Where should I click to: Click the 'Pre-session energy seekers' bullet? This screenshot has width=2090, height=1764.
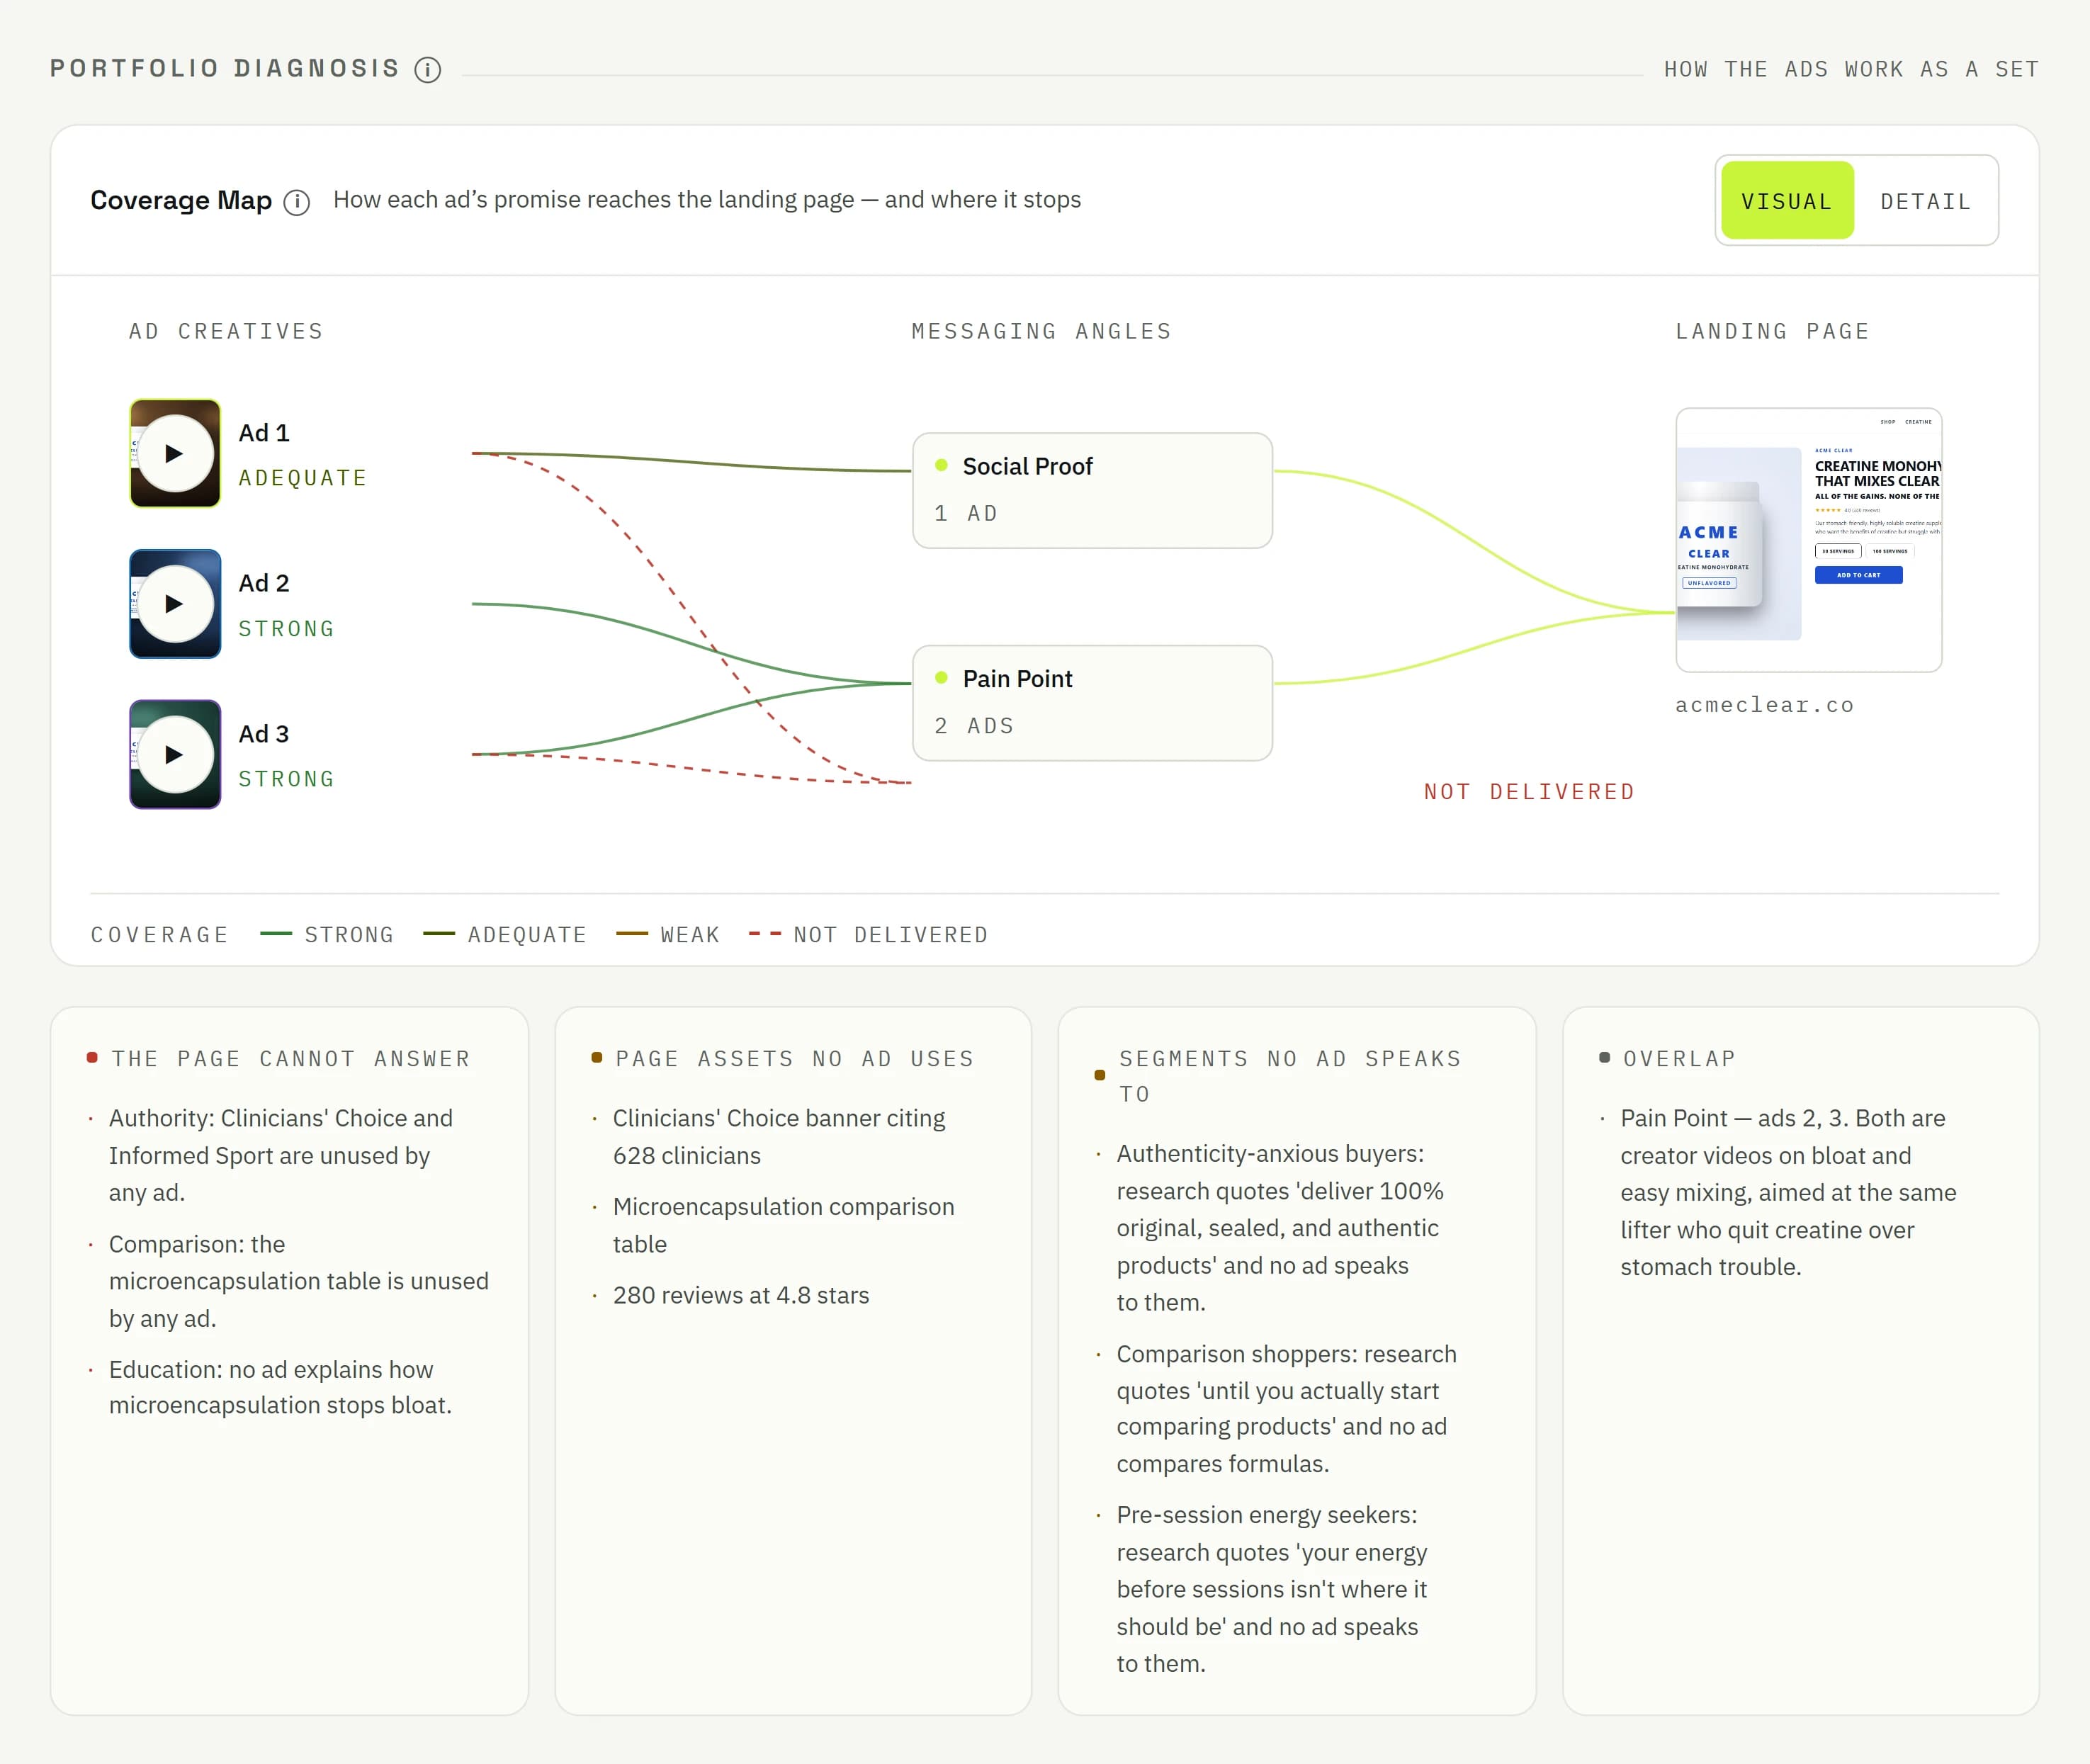1272,1589
